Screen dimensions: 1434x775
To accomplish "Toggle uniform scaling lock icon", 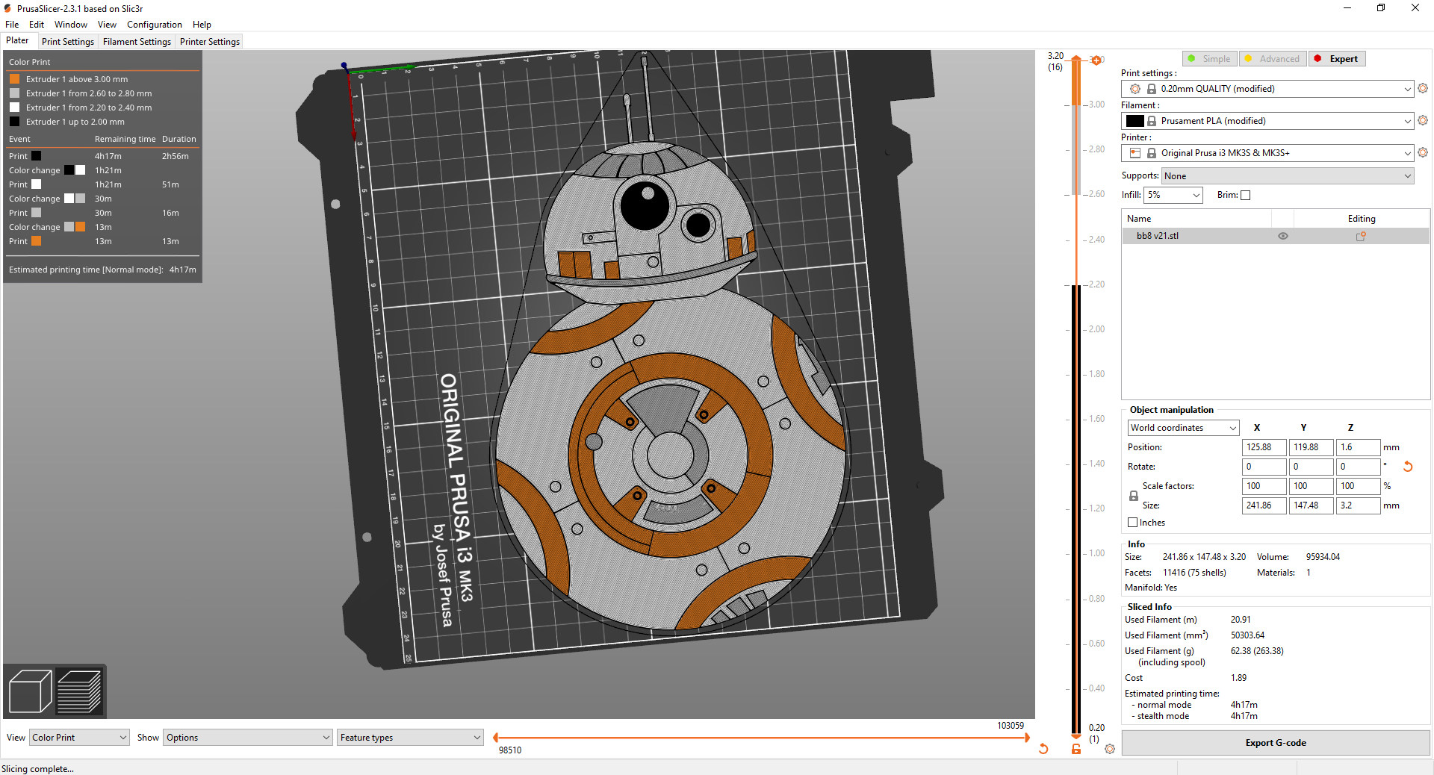I will pyautogui.click(x=1132, y=495).
